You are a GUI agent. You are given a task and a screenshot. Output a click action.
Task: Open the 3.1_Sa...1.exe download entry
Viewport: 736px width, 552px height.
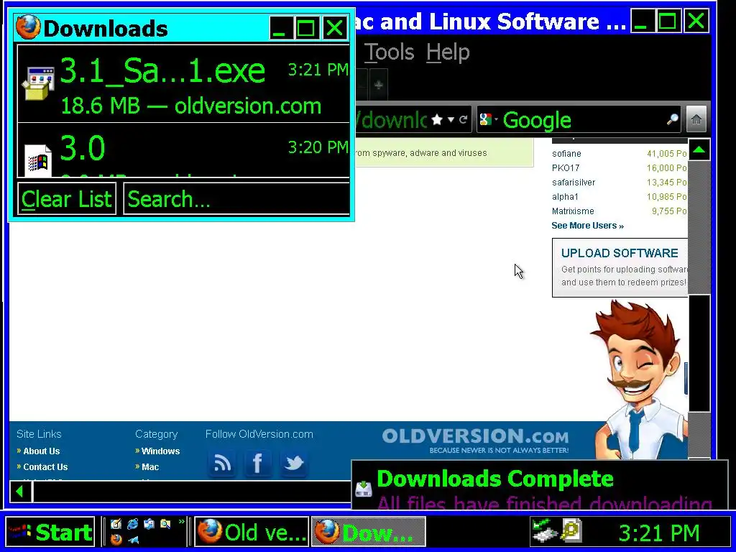click(183, 84)
